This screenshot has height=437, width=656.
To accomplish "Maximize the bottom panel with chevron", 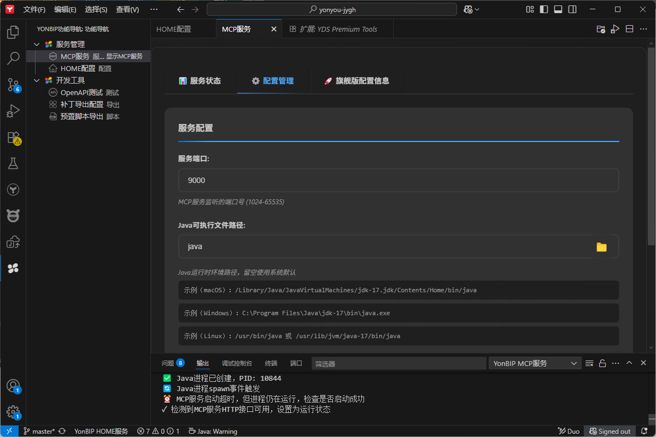I will click(x=629, y=363).
